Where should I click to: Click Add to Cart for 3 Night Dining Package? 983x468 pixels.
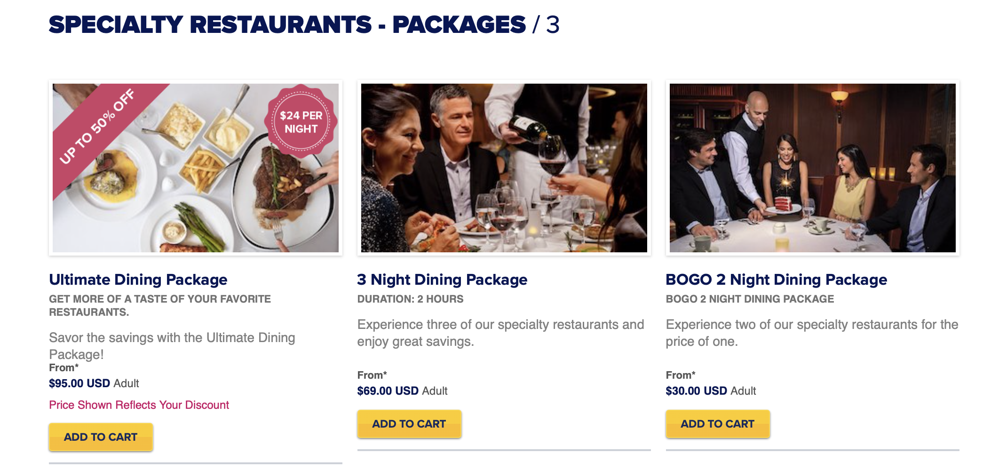pos(409,423)
